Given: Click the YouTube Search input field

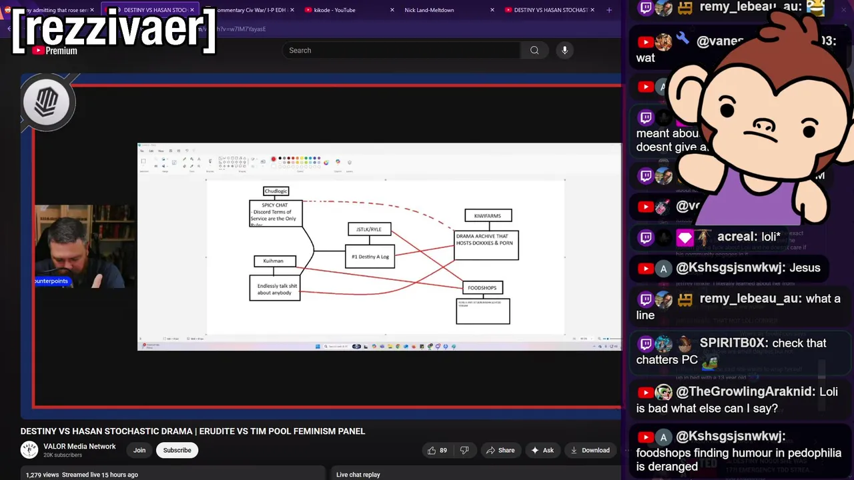Looking at the screenshot, I should (400, 50).
